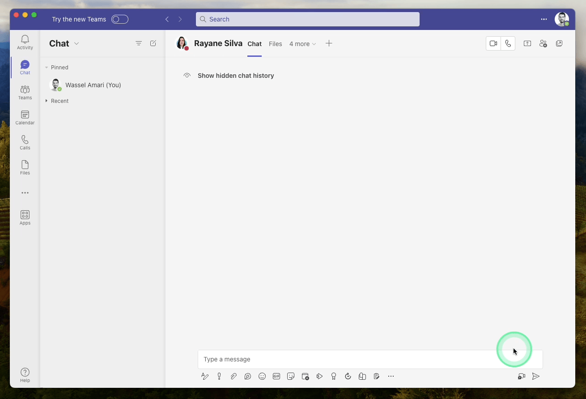Toggle the Try the new Teams switch
The height and width of the screenshot is (399, 586).
[120, 19]
